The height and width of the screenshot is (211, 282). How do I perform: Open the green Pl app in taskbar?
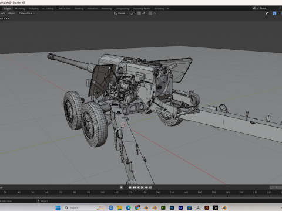click(163, 208)
